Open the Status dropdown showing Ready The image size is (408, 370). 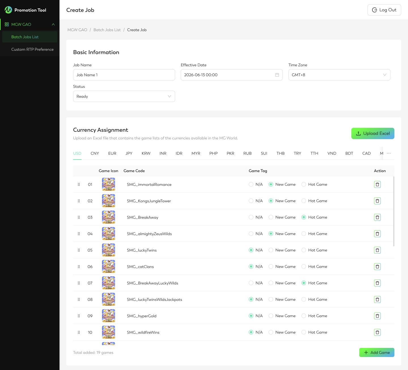124,96
